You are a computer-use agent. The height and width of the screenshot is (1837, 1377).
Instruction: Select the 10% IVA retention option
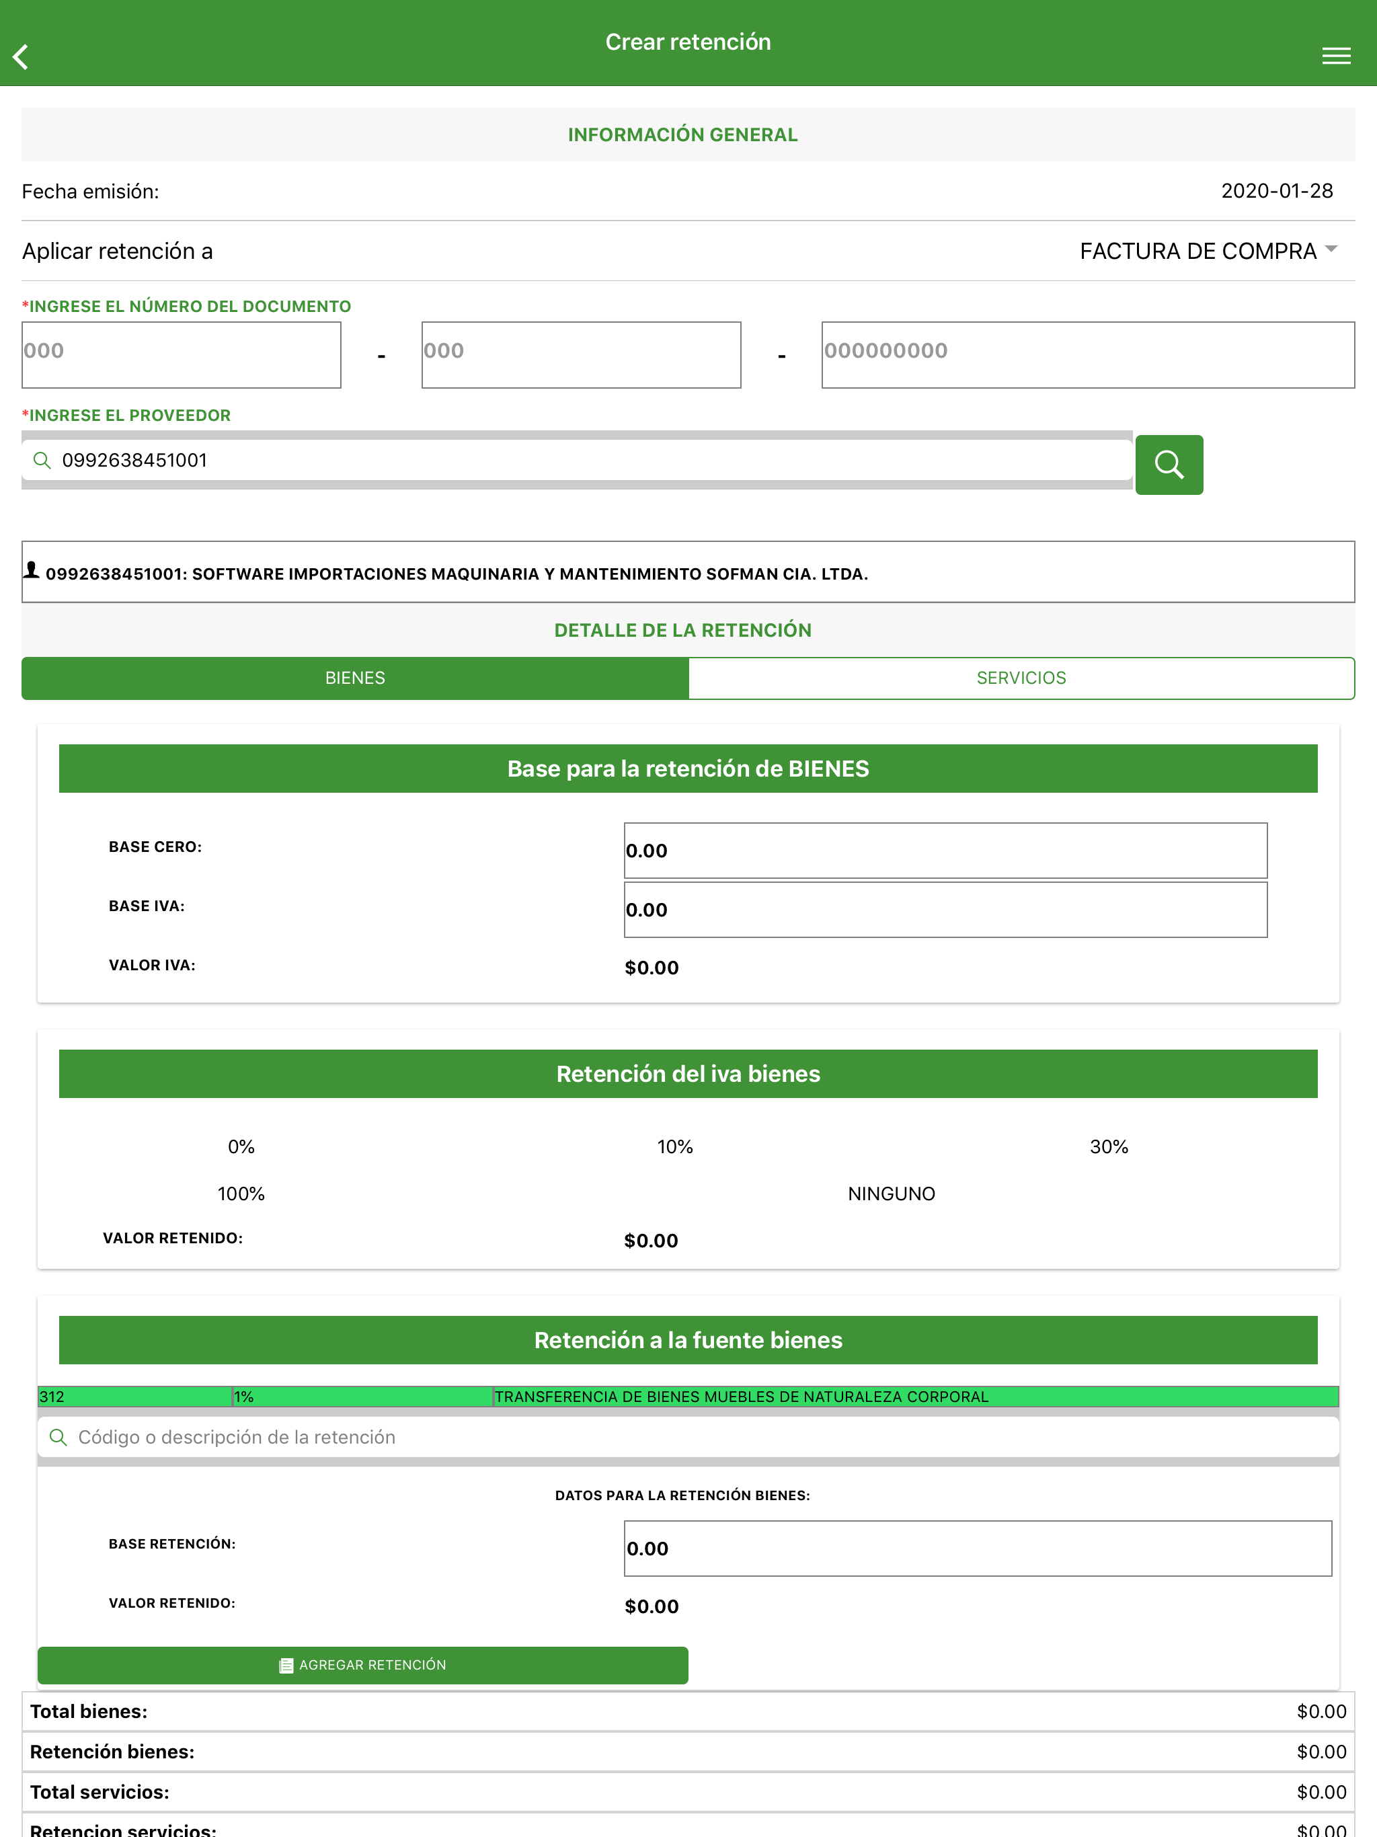674,1147
